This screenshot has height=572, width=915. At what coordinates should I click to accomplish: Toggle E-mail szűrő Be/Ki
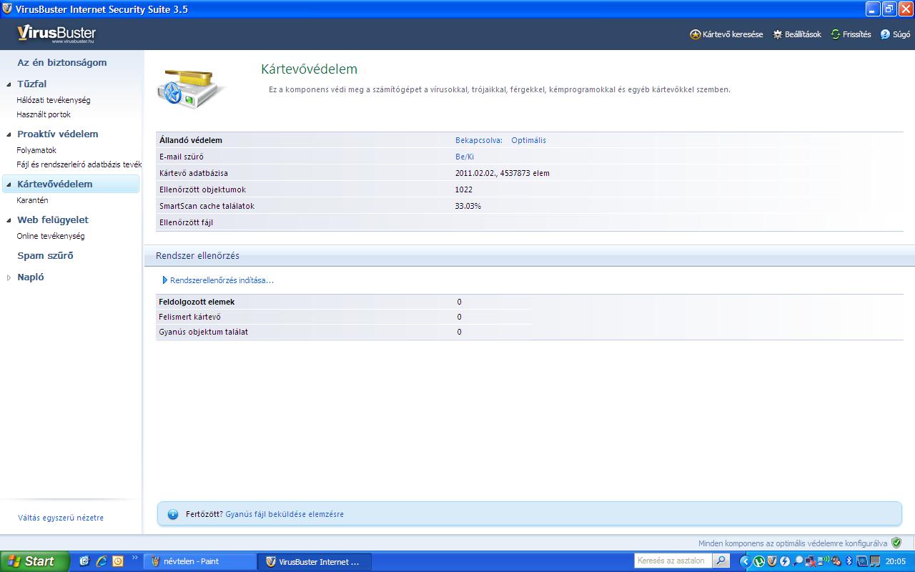[465, 157]
